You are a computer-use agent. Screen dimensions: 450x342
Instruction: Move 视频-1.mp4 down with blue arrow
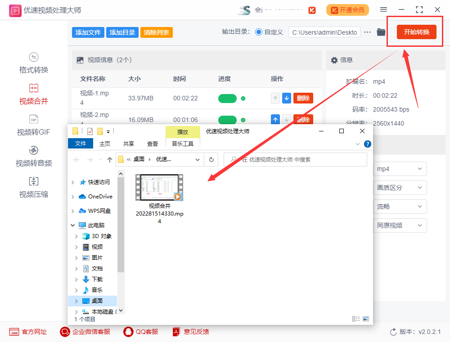click(x=287, y=98)
